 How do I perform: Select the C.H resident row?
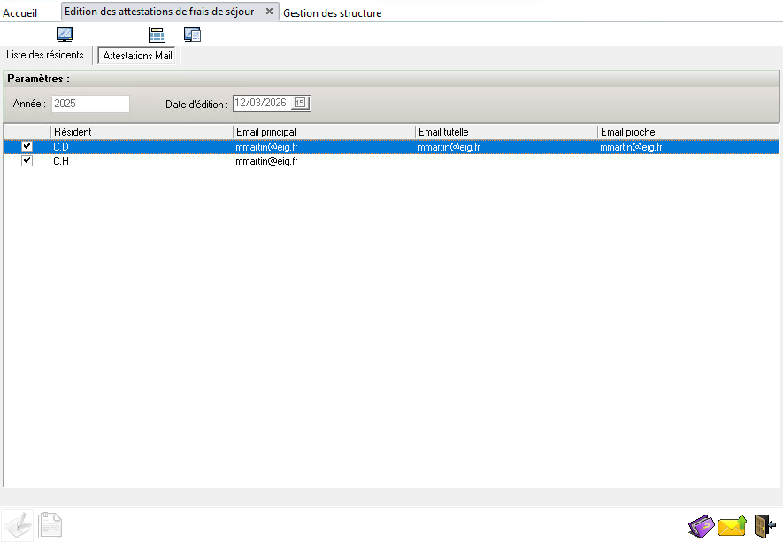[x=391, y=161]
